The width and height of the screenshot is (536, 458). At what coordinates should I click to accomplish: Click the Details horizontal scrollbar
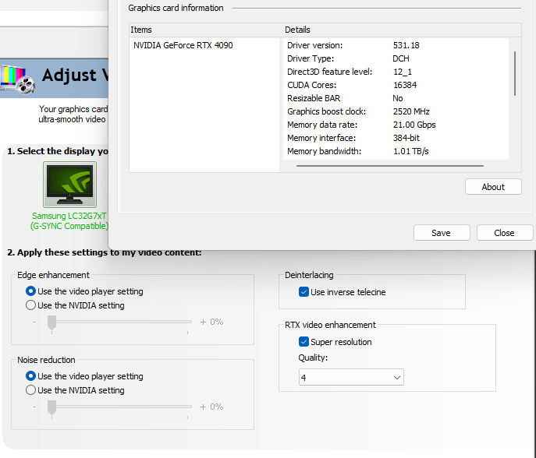point(389,166)
